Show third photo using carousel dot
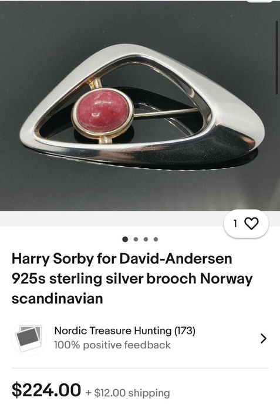 146,239
